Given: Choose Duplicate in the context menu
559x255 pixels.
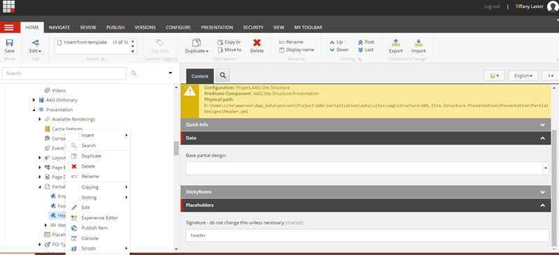Looking at the screenshot, I should (98, 156).
